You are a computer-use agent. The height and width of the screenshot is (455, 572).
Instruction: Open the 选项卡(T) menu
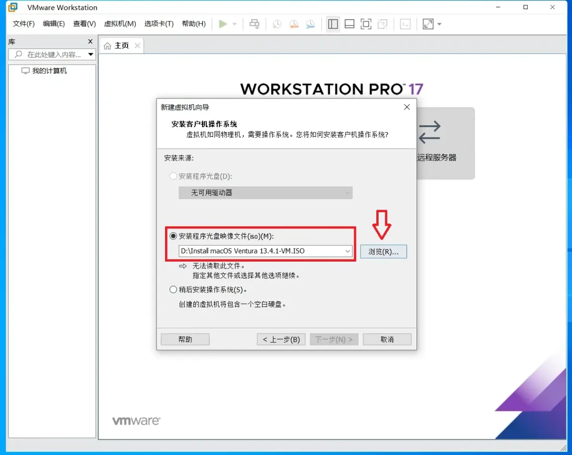tap(159, 24)
